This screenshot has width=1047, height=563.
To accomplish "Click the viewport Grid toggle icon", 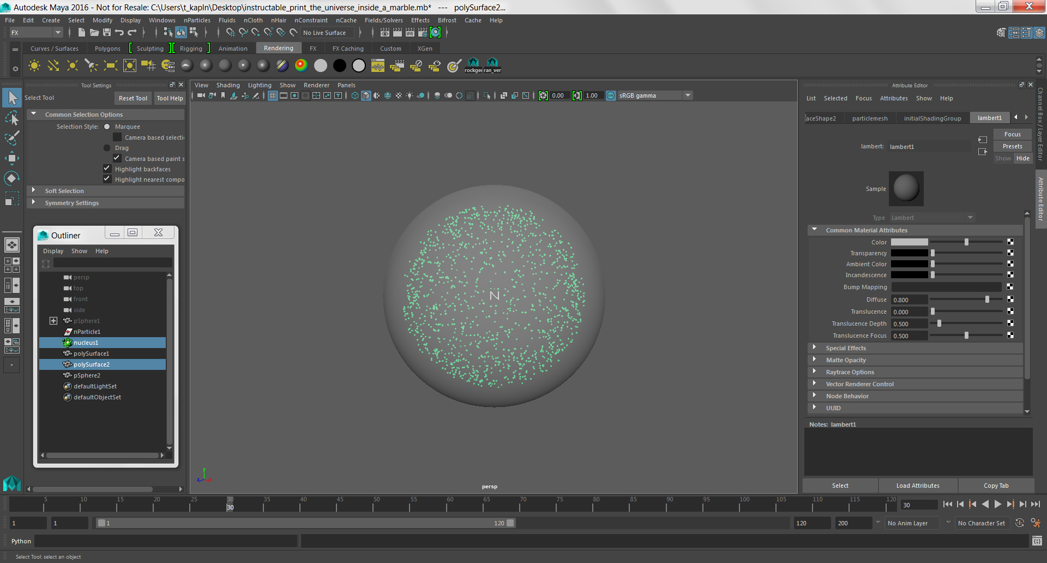I will (x=273, y=95).
